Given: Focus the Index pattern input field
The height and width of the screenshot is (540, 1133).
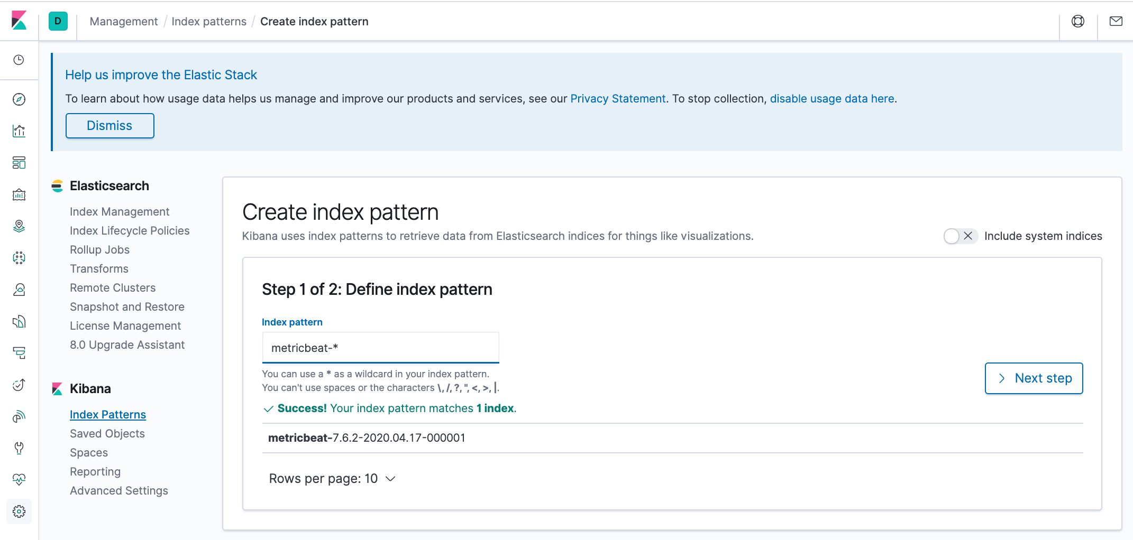Looking at the screenshot, I should [380, 348].
